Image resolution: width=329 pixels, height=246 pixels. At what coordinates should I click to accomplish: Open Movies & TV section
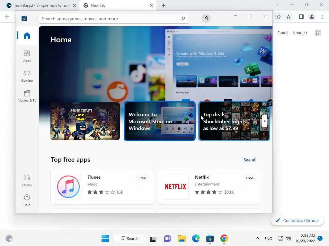pyautogui.click(x=27, y=96)
